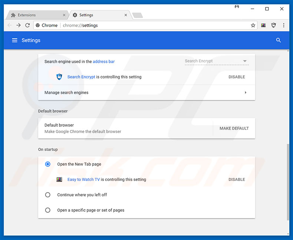Open the search settings magnifier
This screenshot has height=240, width=293.
[x=279, y=40]
